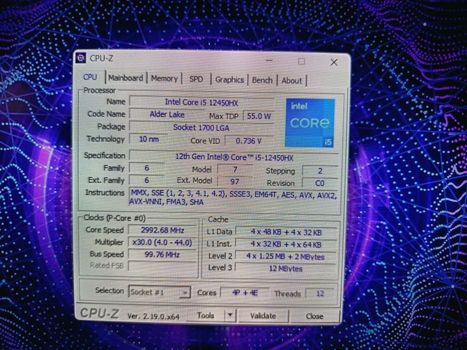Maximize the CPU-Z window

[301, 61]
